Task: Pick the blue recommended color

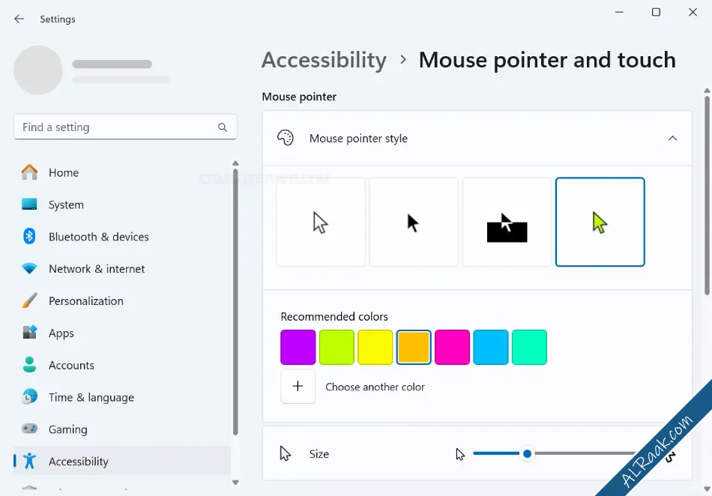Action: (491, 347)
